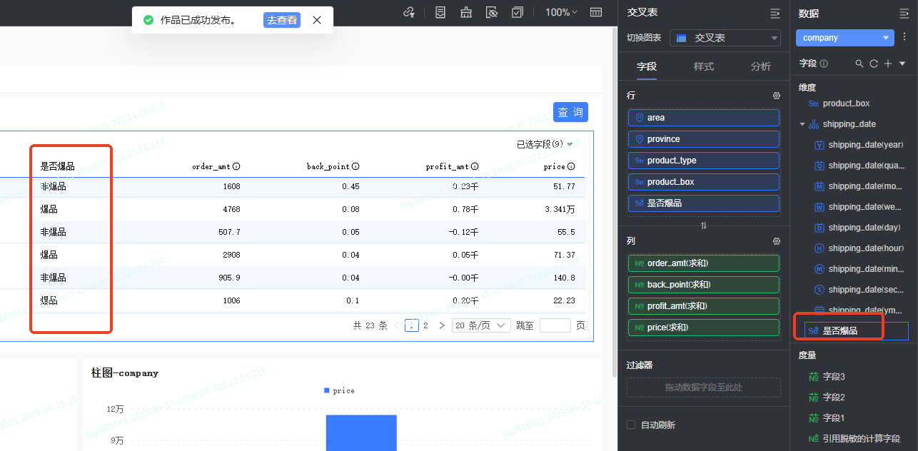Open the company dataset dropdown
This screenshot has height=451, width=918.
(x=844, y=38)
